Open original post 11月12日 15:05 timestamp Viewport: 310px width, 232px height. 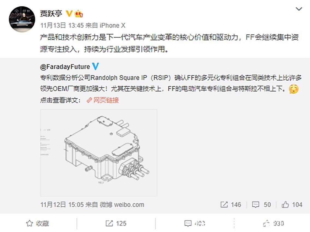[x=62, y=204]
